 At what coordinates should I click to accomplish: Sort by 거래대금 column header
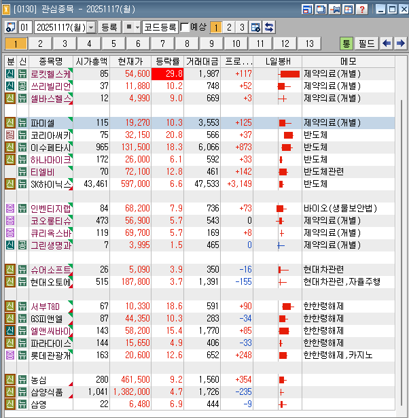pos(202,62)
